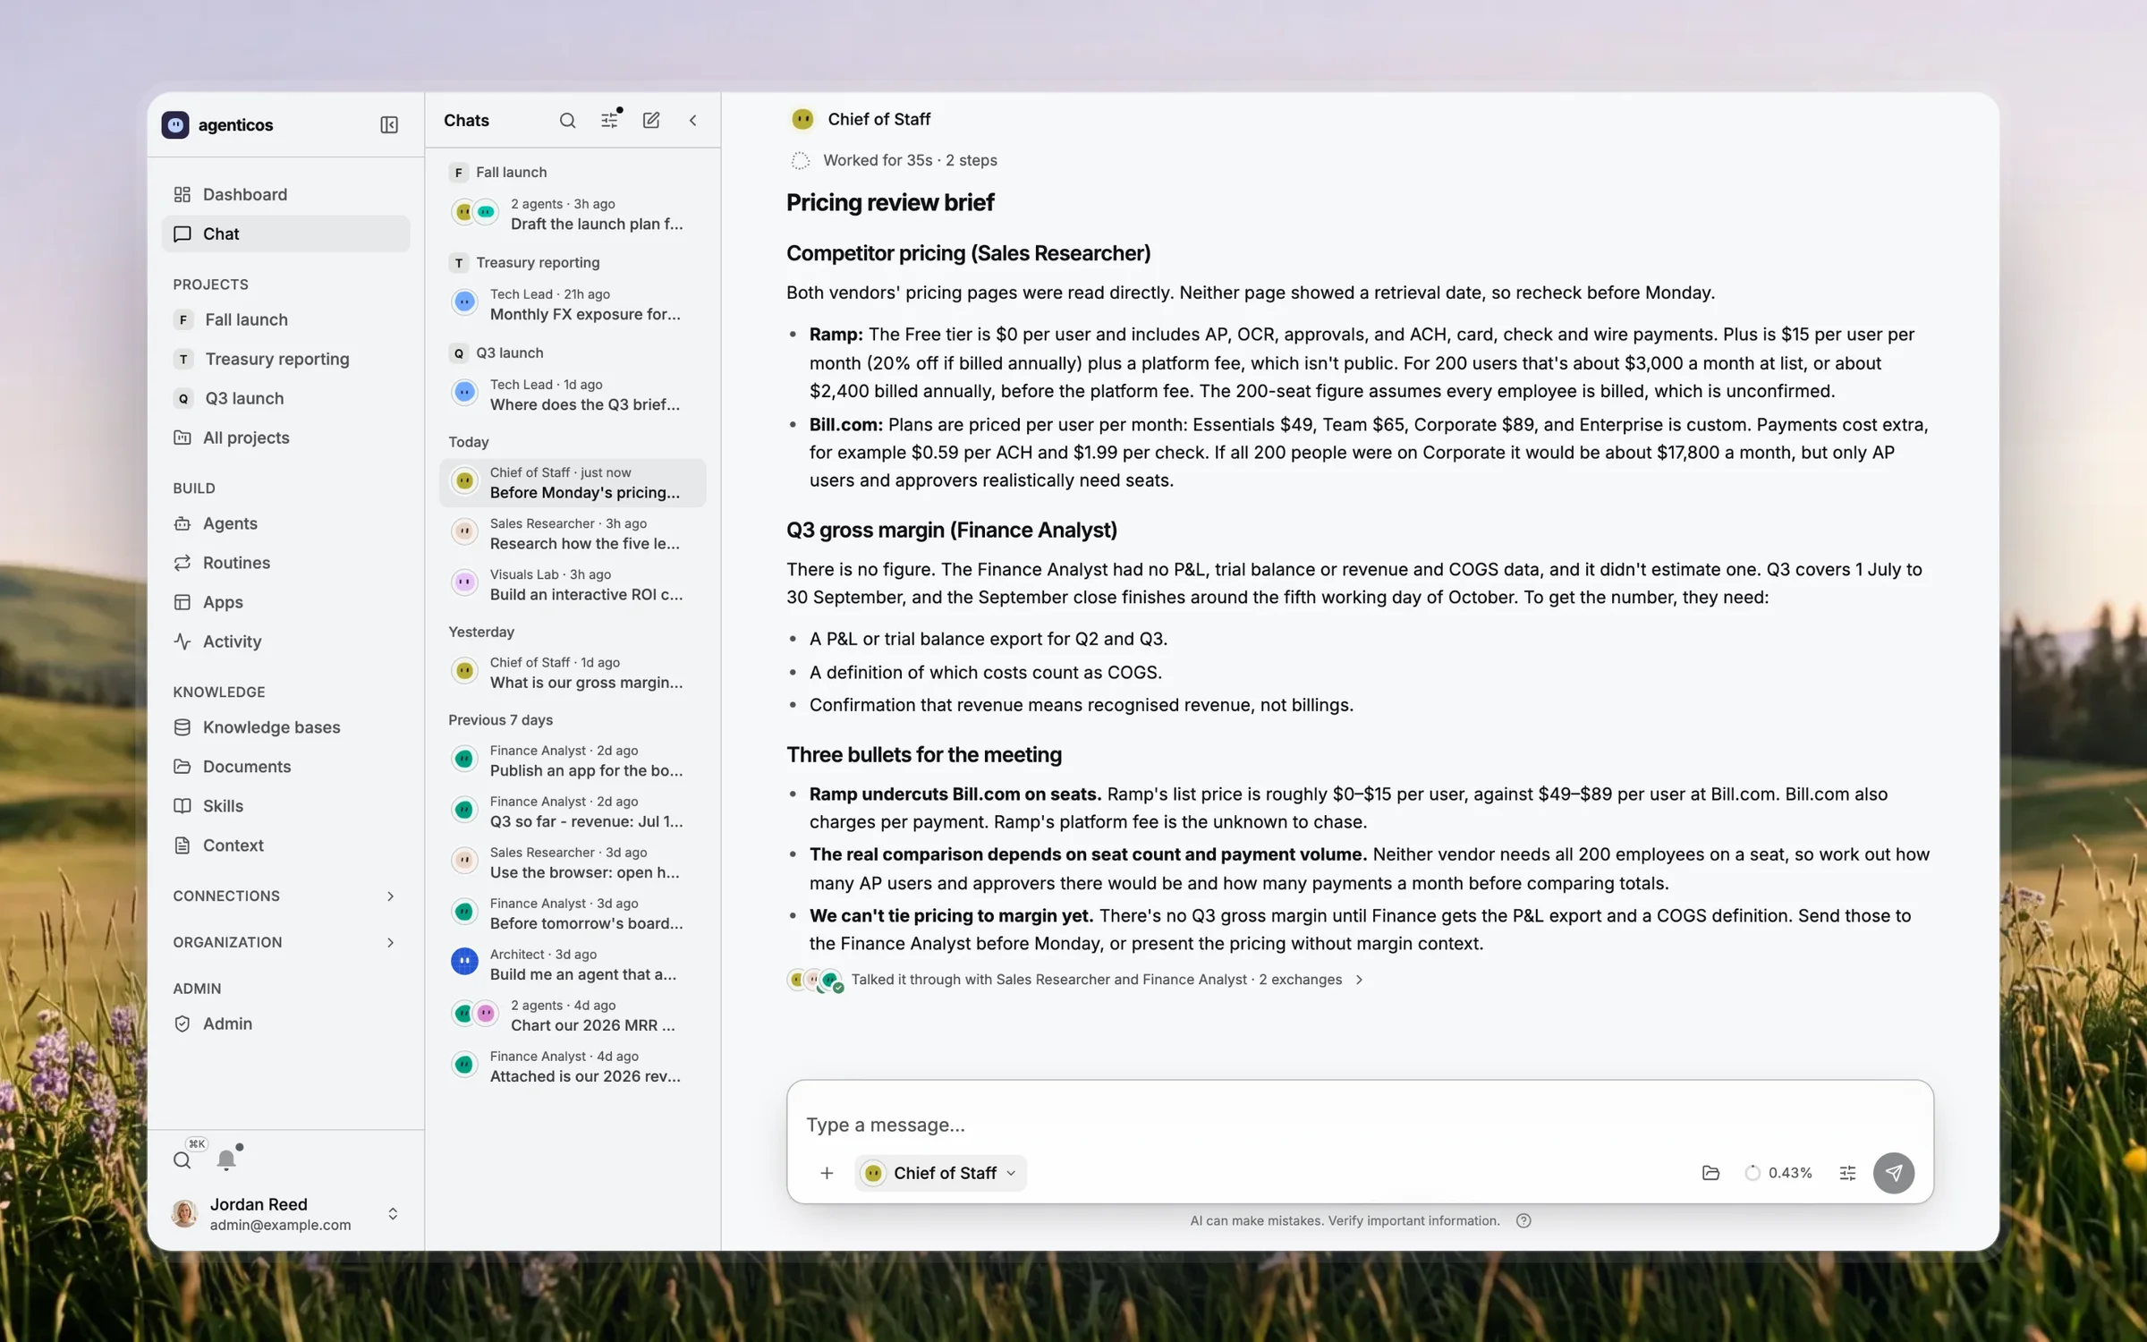Open the folder icon in message composer
Screen dimensions: 2147x1342
point(1710,1172)
